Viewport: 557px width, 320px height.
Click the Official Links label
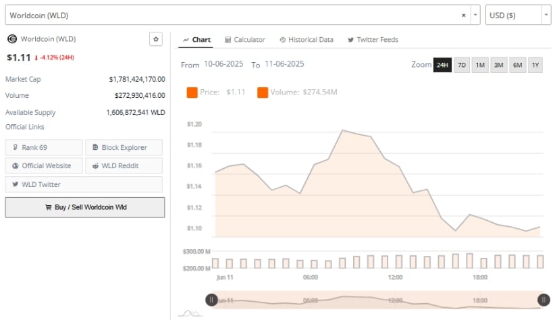[25, 127]
